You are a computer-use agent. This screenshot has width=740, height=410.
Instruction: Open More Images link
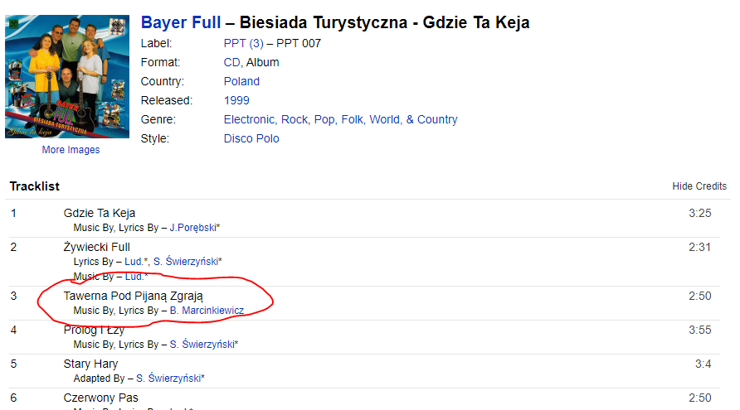[x=71, y=150]
